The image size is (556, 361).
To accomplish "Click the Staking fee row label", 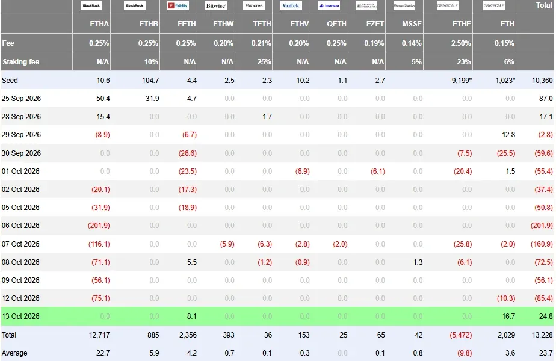I will coord(20,62).
